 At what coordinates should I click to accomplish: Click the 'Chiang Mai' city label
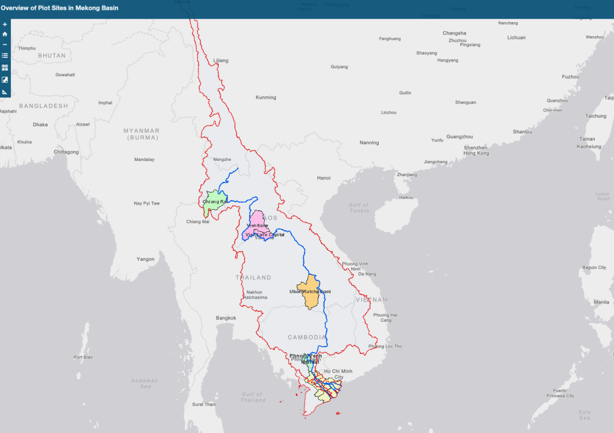pos(198,222)
